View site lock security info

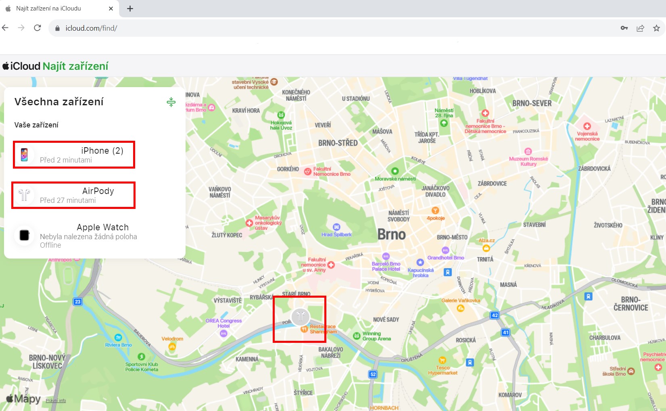57,28
